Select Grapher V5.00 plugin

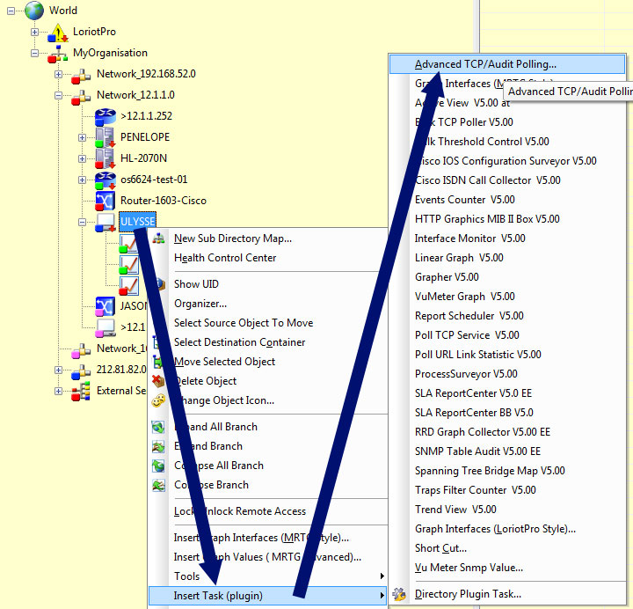447,277
